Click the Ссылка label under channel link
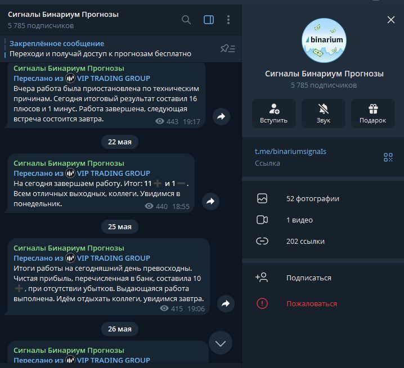Screen dimensions: 404x368 tap(267, 163)
